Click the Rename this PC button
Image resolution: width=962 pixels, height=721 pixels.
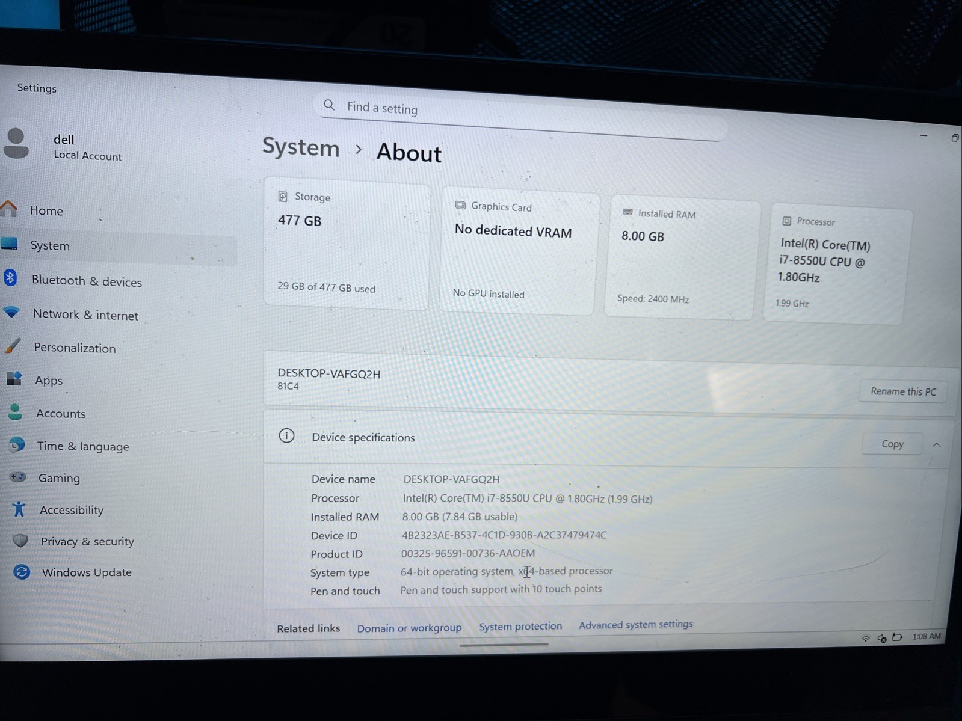pyautogui.click(x=903, y=391)
